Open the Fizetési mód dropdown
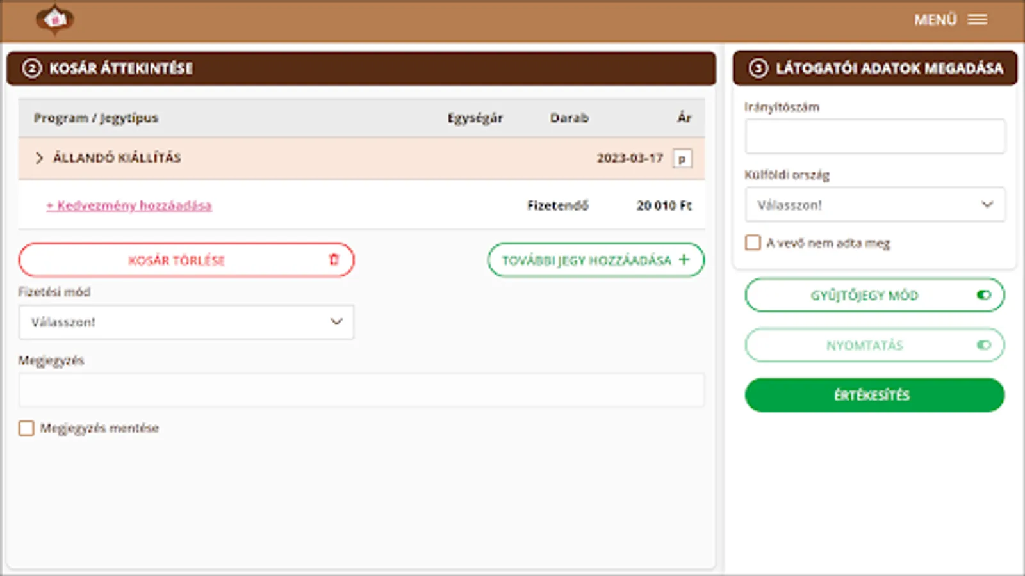The width and height of the screenshot is (1025, 576). pyautogui.click(x=186, y=322)
